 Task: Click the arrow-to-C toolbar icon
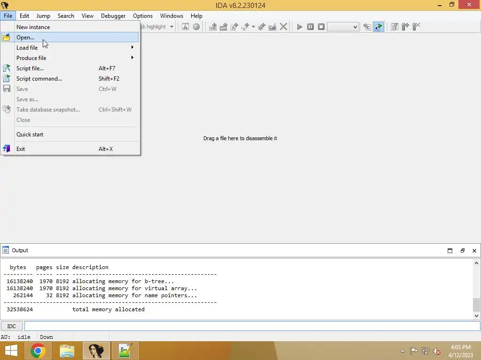click(x=367, y=27)
